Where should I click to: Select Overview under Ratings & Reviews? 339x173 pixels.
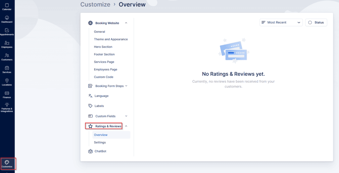(111, 135)
